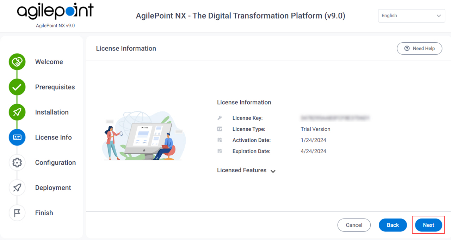Click the calendar icon beside Activation Date

tap(220, 140)
